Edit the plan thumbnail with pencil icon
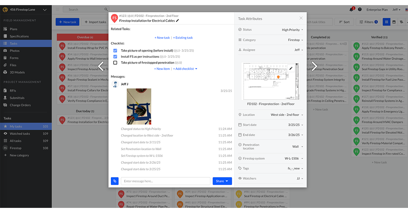This screenshot has width=408, height=213. click(x=291, y=68)
